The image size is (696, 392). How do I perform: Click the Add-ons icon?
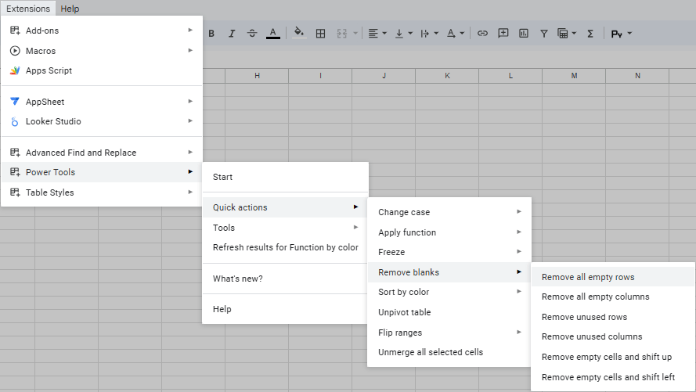tap(15, 31)
